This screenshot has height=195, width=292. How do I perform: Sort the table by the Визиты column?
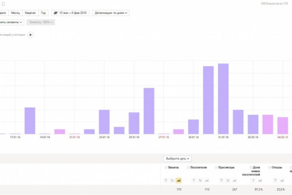tap(174, 167)
